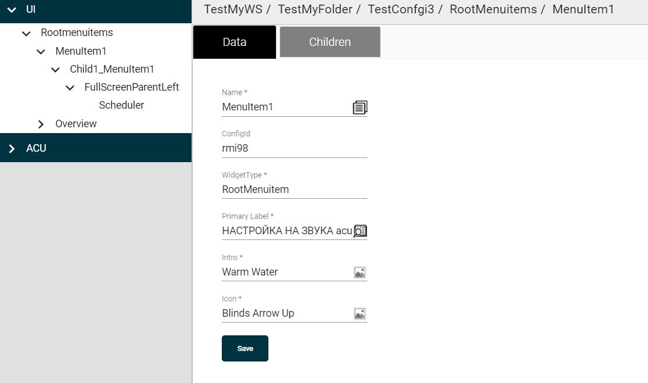Collapse the Child1_MenuItem1 node
The width and height of the screenshot is (648, 383).
[55, 69]
